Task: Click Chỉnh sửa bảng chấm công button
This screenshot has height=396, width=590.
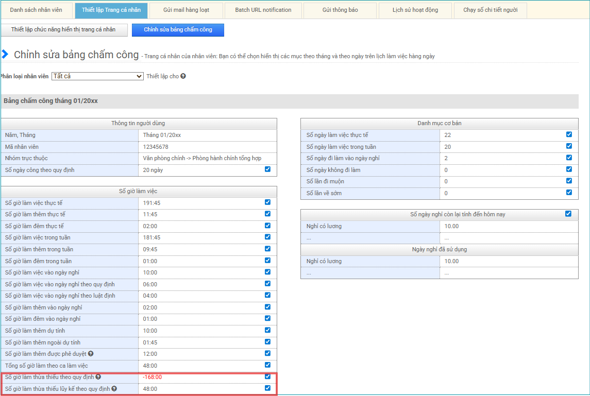Action: 178,30
